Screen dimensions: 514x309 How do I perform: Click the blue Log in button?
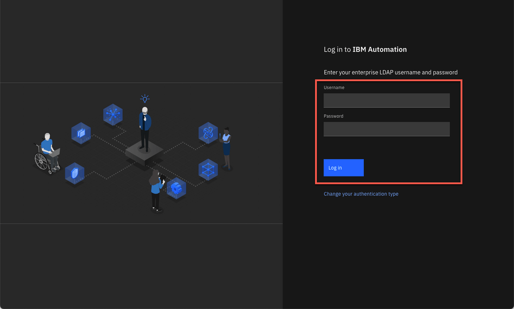coord(344,168)
